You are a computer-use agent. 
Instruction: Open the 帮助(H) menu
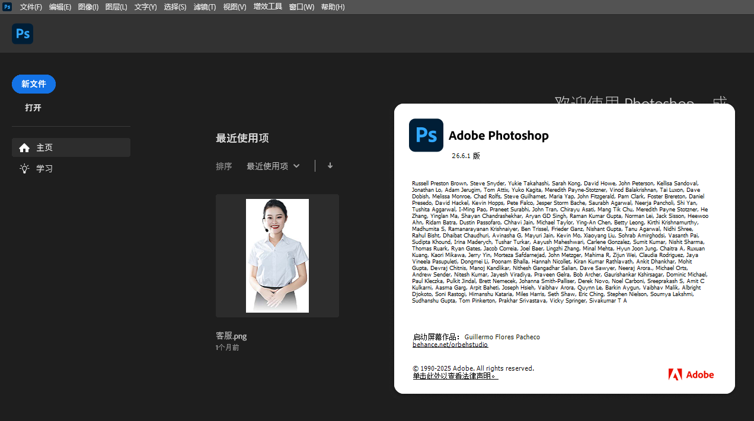tap(333, 7)
